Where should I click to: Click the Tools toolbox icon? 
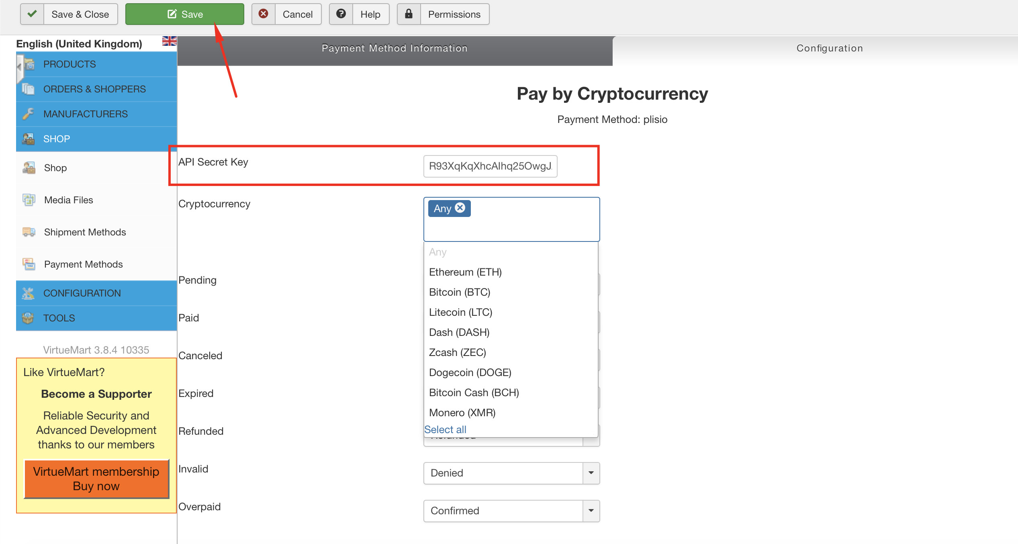[x=28, y=318]
